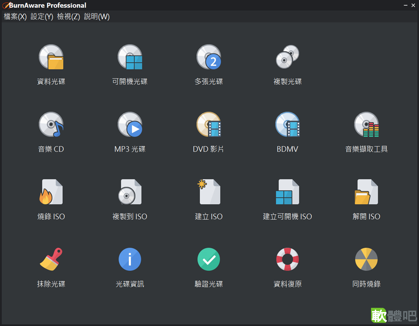This screenshot has width=419, height=326.
Task: Click the 音樂 CD text label
Action: pyautogui.click(x=51, y=149)
